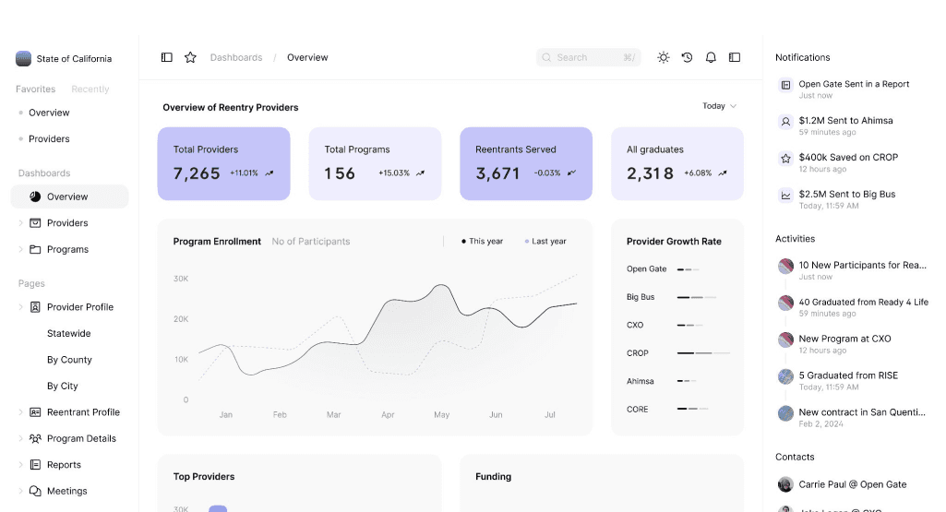The width and height of the screenshot is (946, 512).
Task: Click the CROP growth rate bar
Action: pyautogui.click(x=703, y=352)
